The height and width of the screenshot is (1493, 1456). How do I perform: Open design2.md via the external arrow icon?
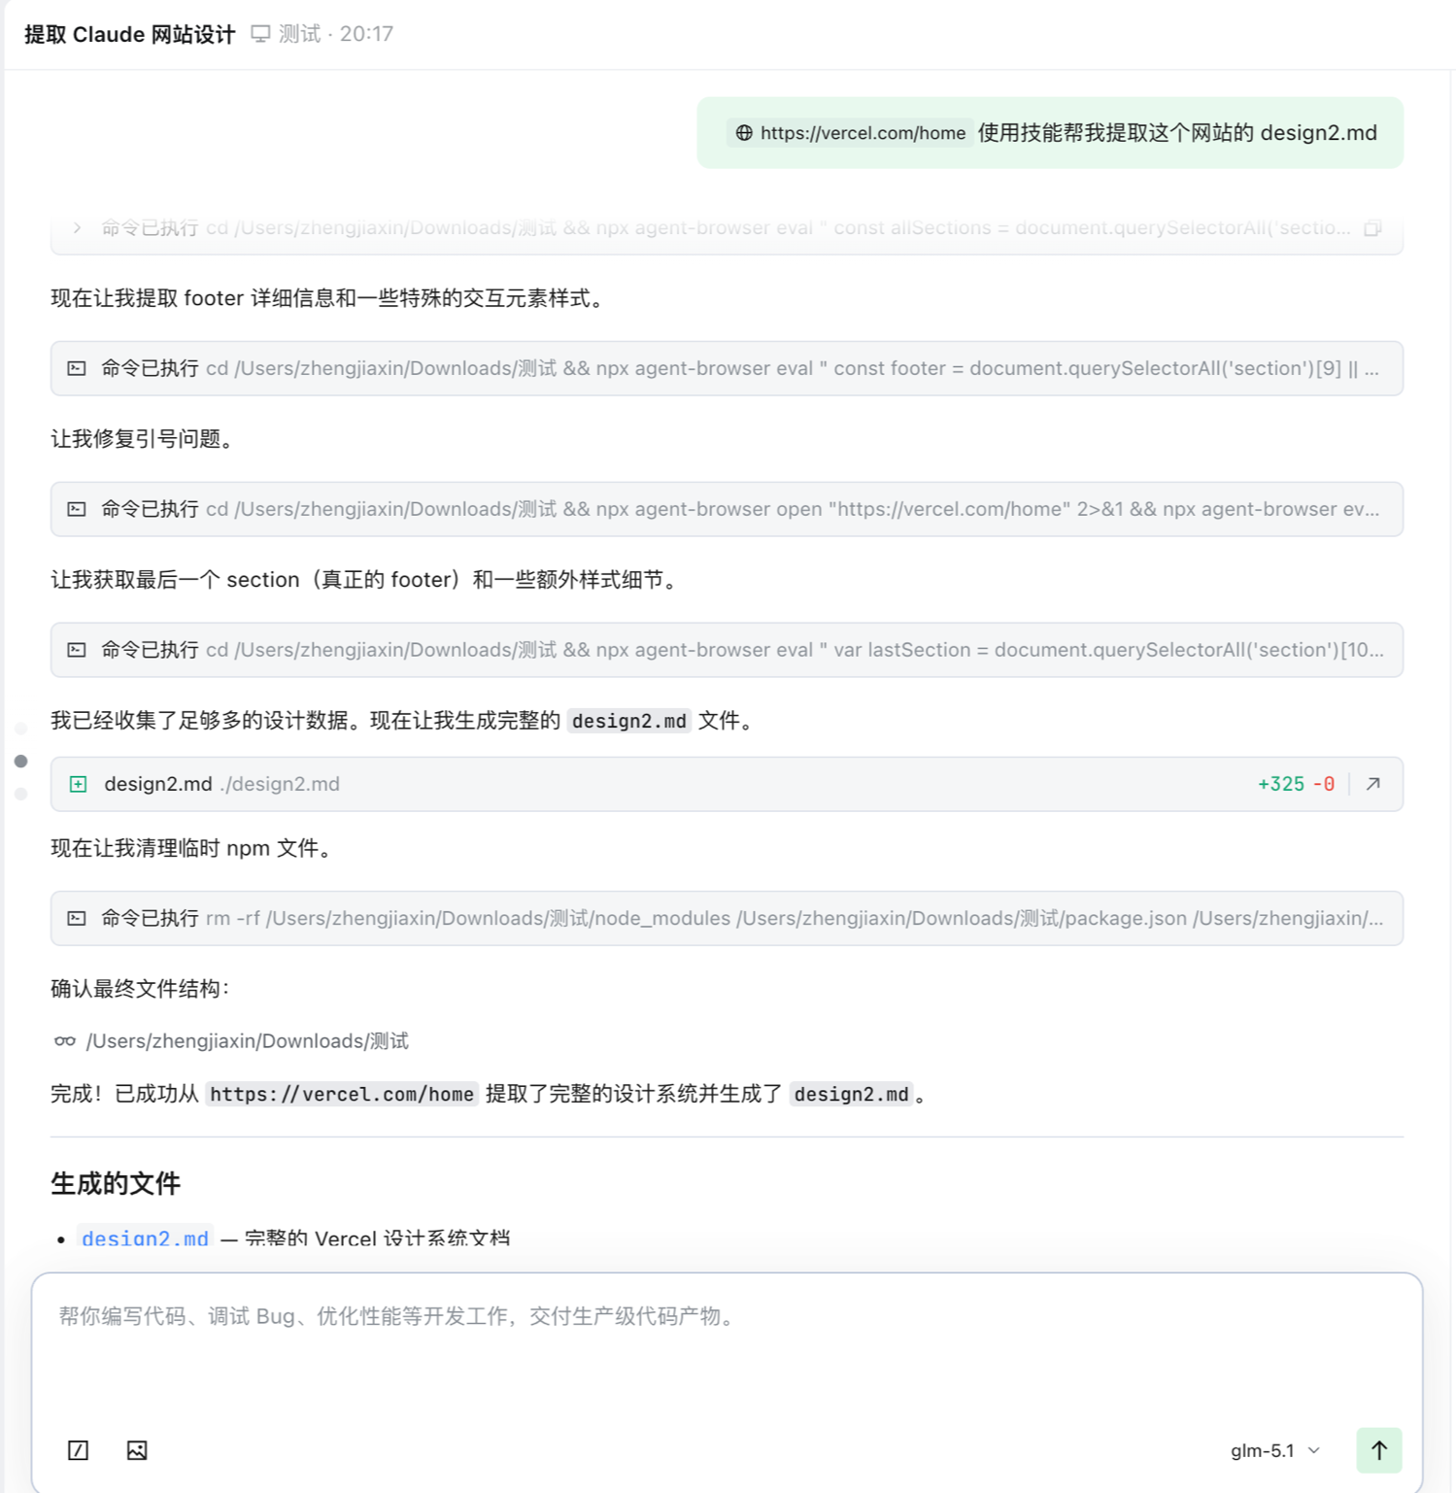[x=1373, y=784]
